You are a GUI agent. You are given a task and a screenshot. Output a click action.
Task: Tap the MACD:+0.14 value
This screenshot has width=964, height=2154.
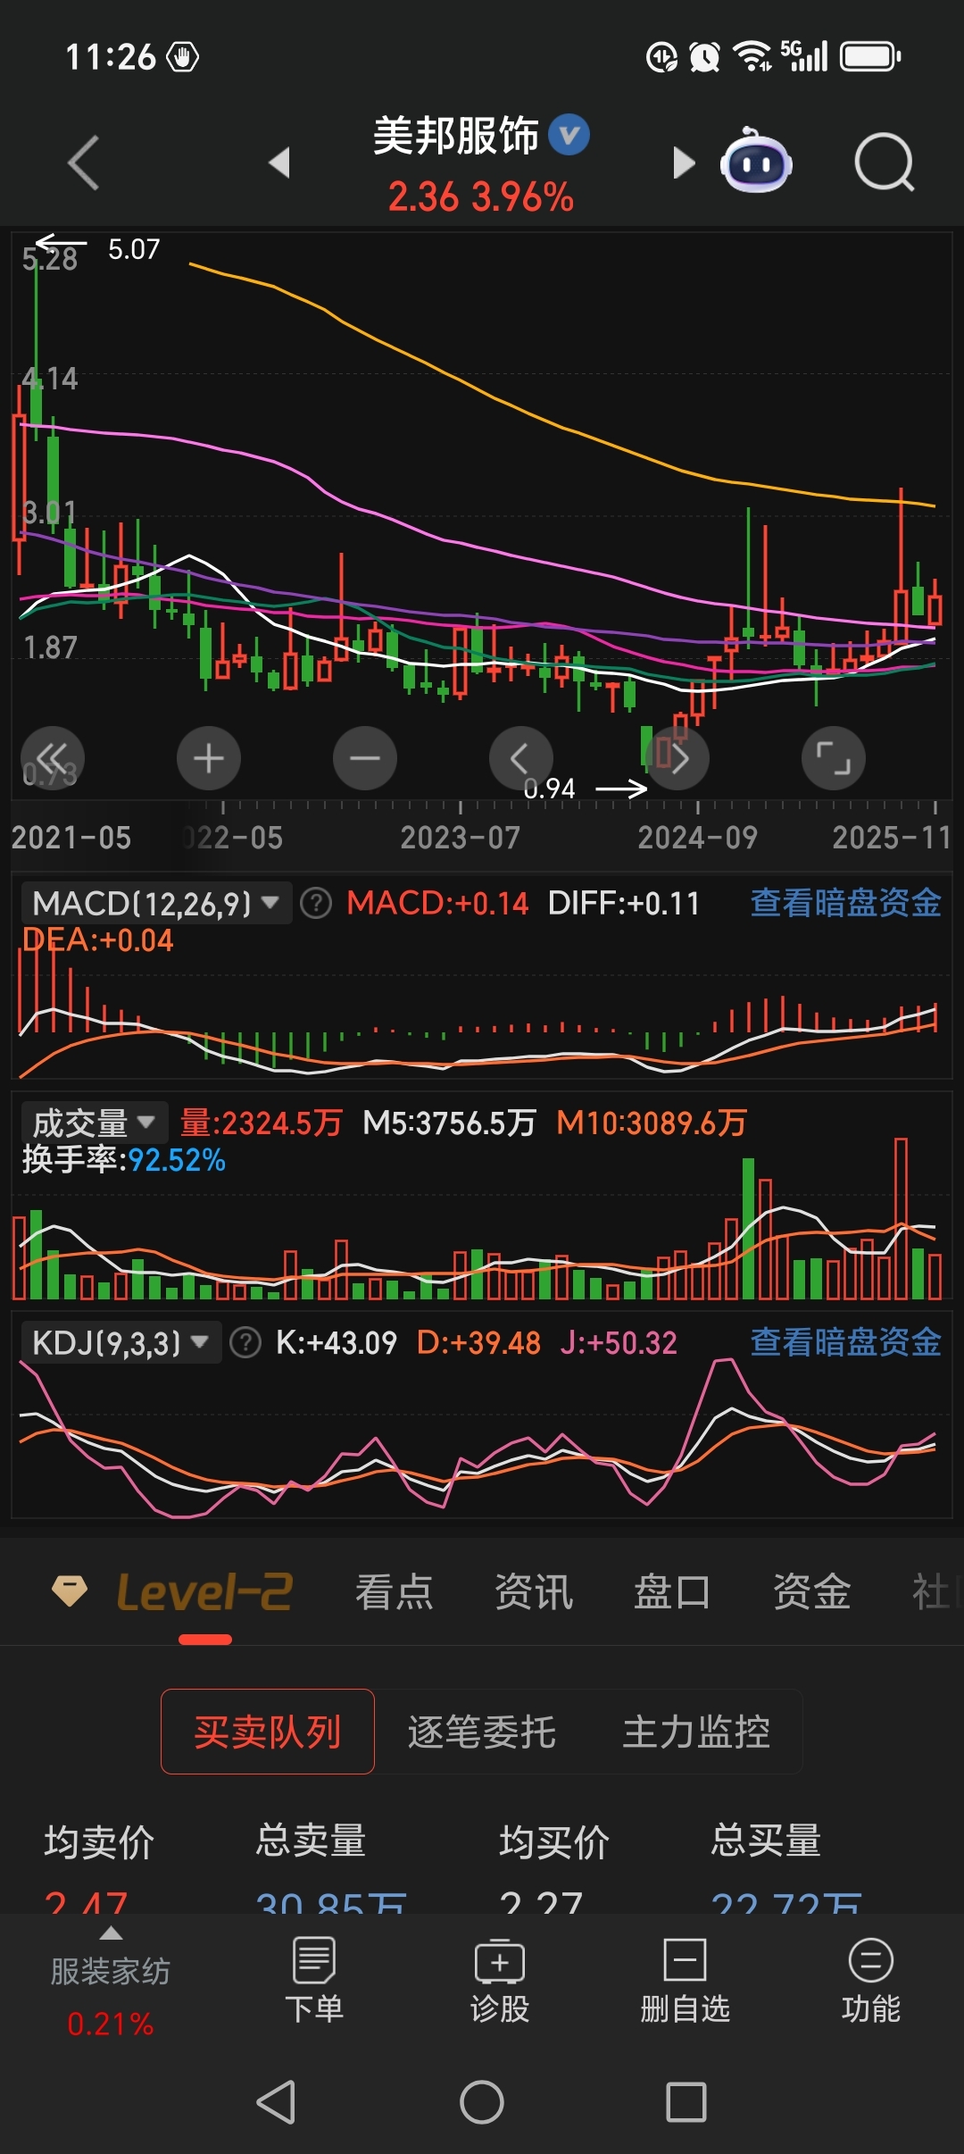437,903
